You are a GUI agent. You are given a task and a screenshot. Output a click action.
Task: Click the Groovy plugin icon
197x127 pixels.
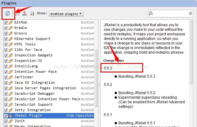pyautogui.click(x=11, y=34)
